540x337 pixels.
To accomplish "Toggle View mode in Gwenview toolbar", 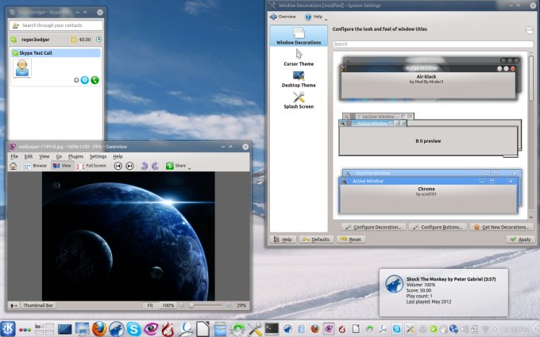I will coord(62,166).
